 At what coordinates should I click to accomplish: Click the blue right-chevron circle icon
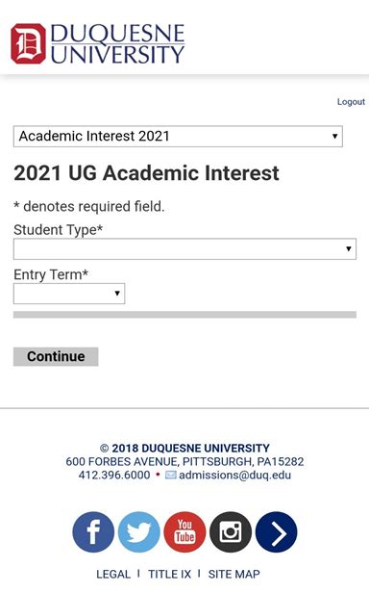pos(277,531)
